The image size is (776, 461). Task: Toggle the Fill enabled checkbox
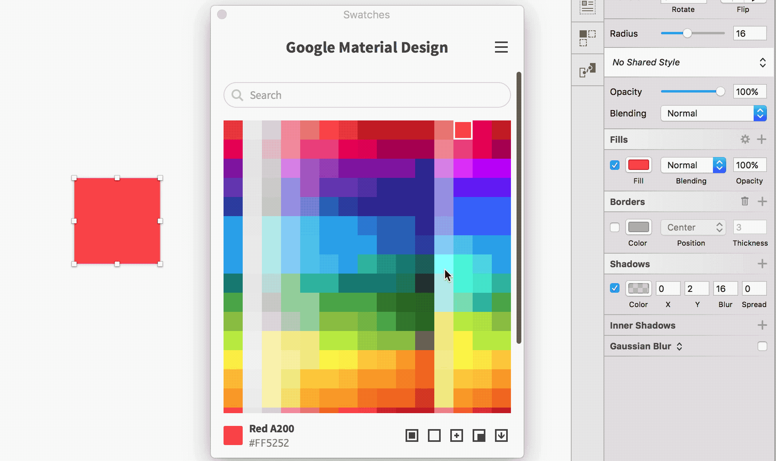[x=615, y=165]
